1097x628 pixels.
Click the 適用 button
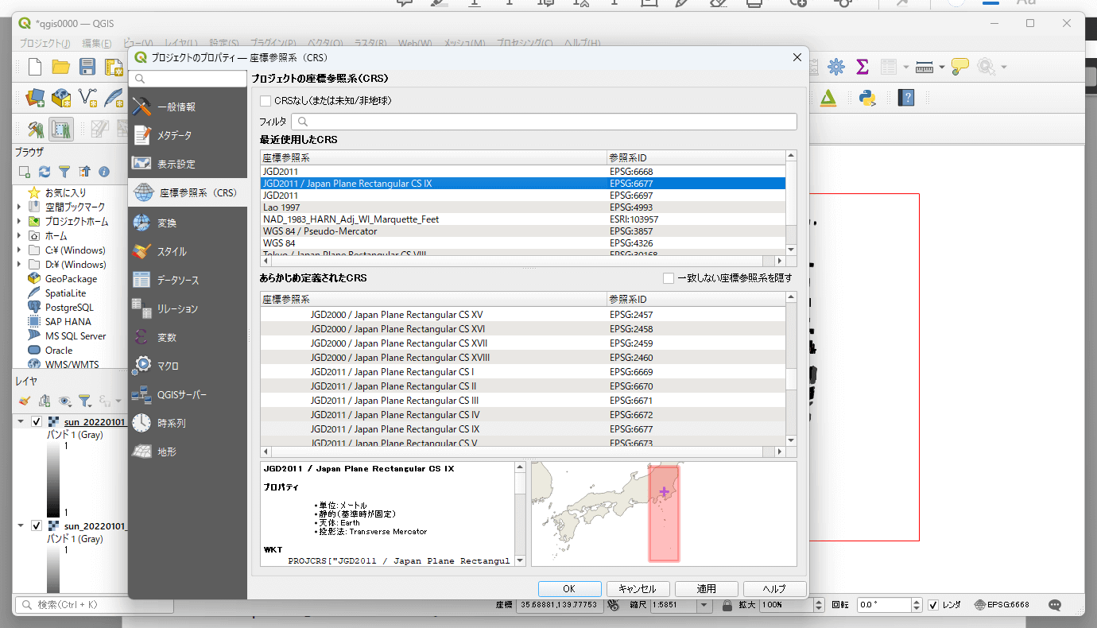click(706, 589)
